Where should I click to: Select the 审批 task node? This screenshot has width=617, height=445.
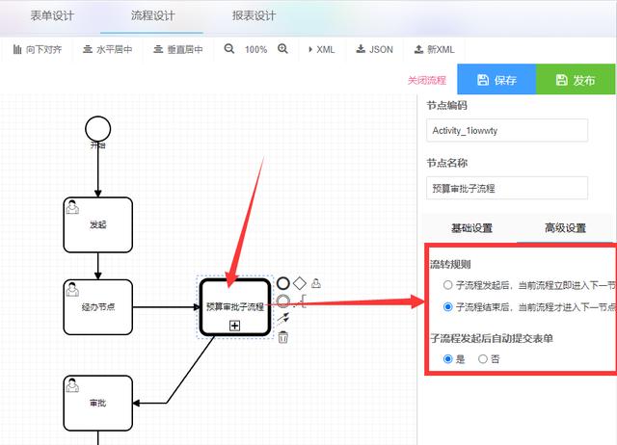98,403
